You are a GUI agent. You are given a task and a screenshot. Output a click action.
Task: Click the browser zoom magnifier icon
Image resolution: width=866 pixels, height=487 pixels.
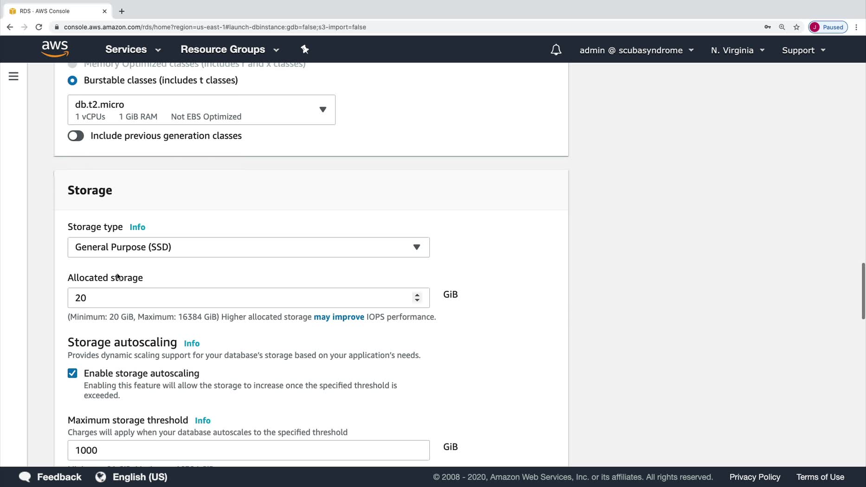click(782, 27)
